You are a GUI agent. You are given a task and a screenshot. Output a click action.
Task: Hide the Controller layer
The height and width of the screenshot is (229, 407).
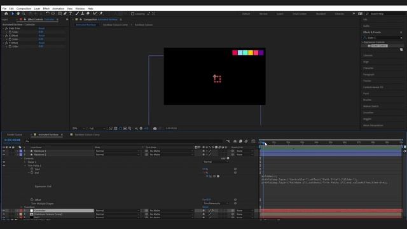point(4,211)
